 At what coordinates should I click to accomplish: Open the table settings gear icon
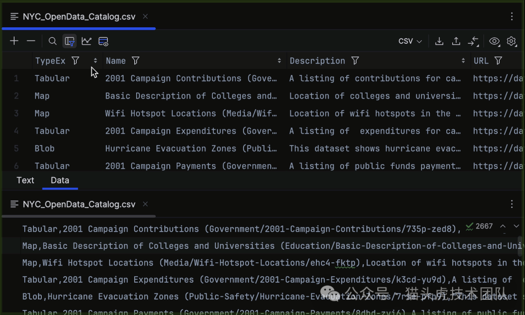point(511,41)
